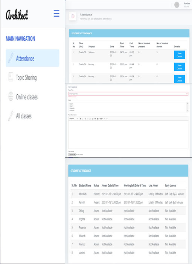Click the pencil icon next to Attendance
This screenshot has width=192, height=264.
tap(11, 58)
